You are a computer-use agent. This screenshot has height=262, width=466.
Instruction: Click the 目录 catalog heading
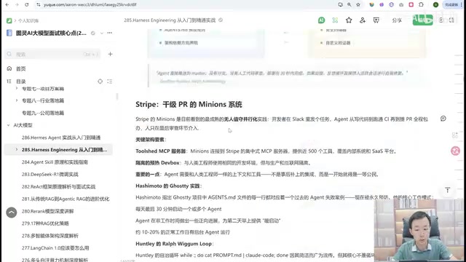pos(21,82)
